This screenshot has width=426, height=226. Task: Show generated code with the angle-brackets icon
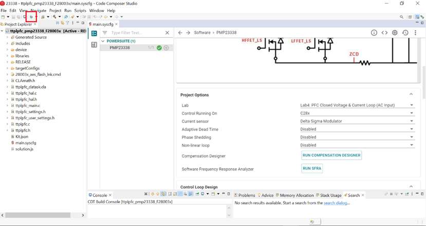pos(384,33)
